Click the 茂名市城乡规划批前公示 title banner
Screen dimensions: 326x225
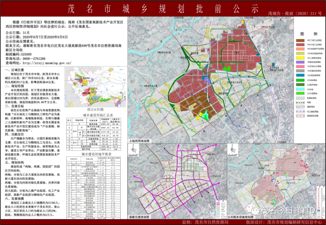[163, 9]
